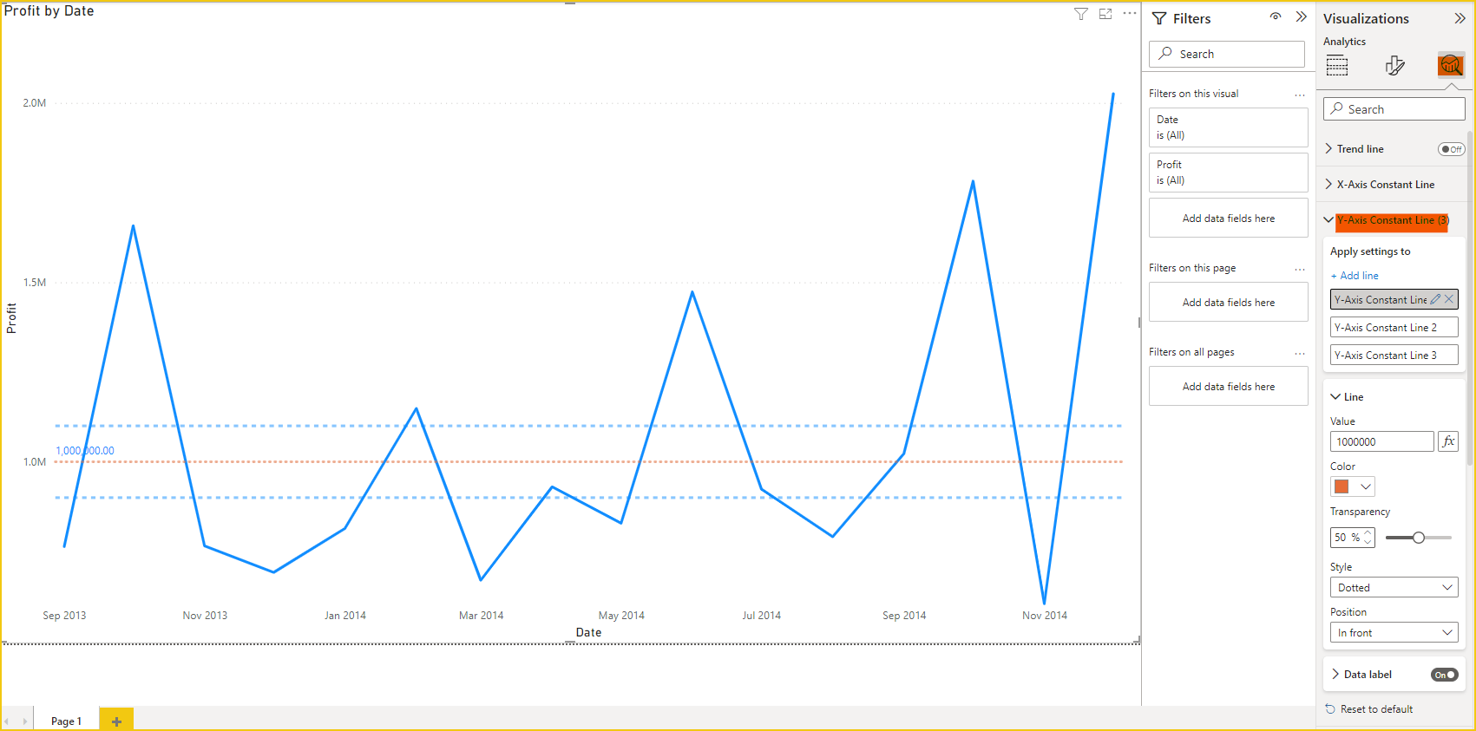Open options for Filters on this page
The width and height of the screenshot is (1476, 731).
1299,269
